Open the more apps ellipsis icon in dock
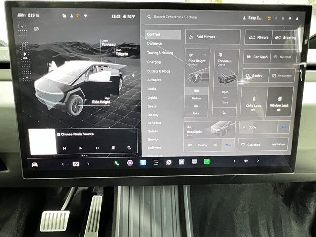Image resolution: width=316 pixels, height=237 pixels. click(x=156, y=162)
